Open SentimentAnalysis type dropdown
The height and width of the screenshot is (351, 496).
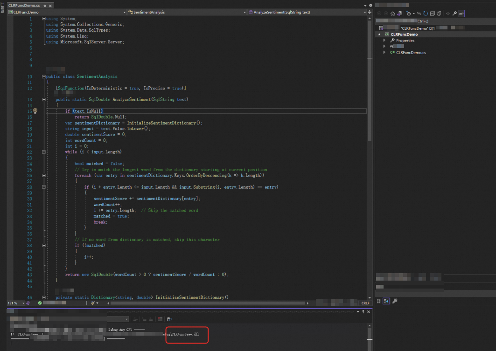245,12
